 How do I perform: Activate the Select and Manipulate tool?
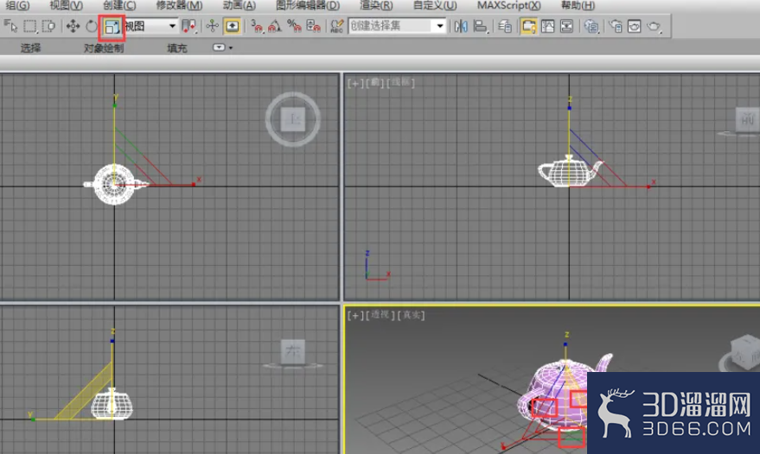coord(213,26)
